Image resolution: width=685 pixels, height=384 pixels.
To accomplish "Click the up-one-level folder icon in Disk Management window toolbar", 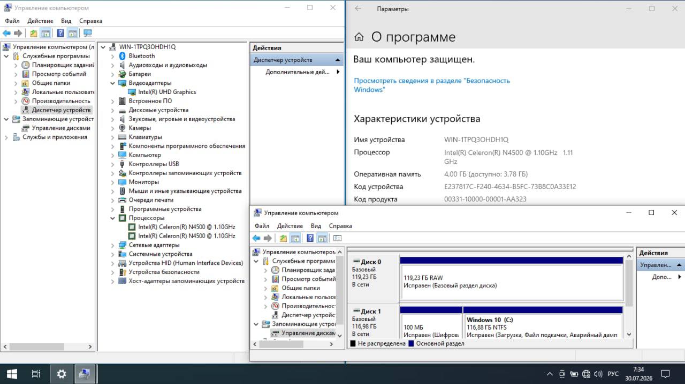I will coord(284,238).
